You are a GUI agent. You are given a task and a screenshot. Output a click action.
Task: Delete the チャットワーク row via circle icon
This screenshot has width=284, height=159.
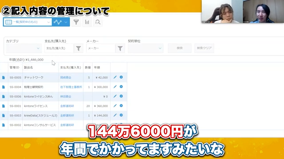(121, 77)
